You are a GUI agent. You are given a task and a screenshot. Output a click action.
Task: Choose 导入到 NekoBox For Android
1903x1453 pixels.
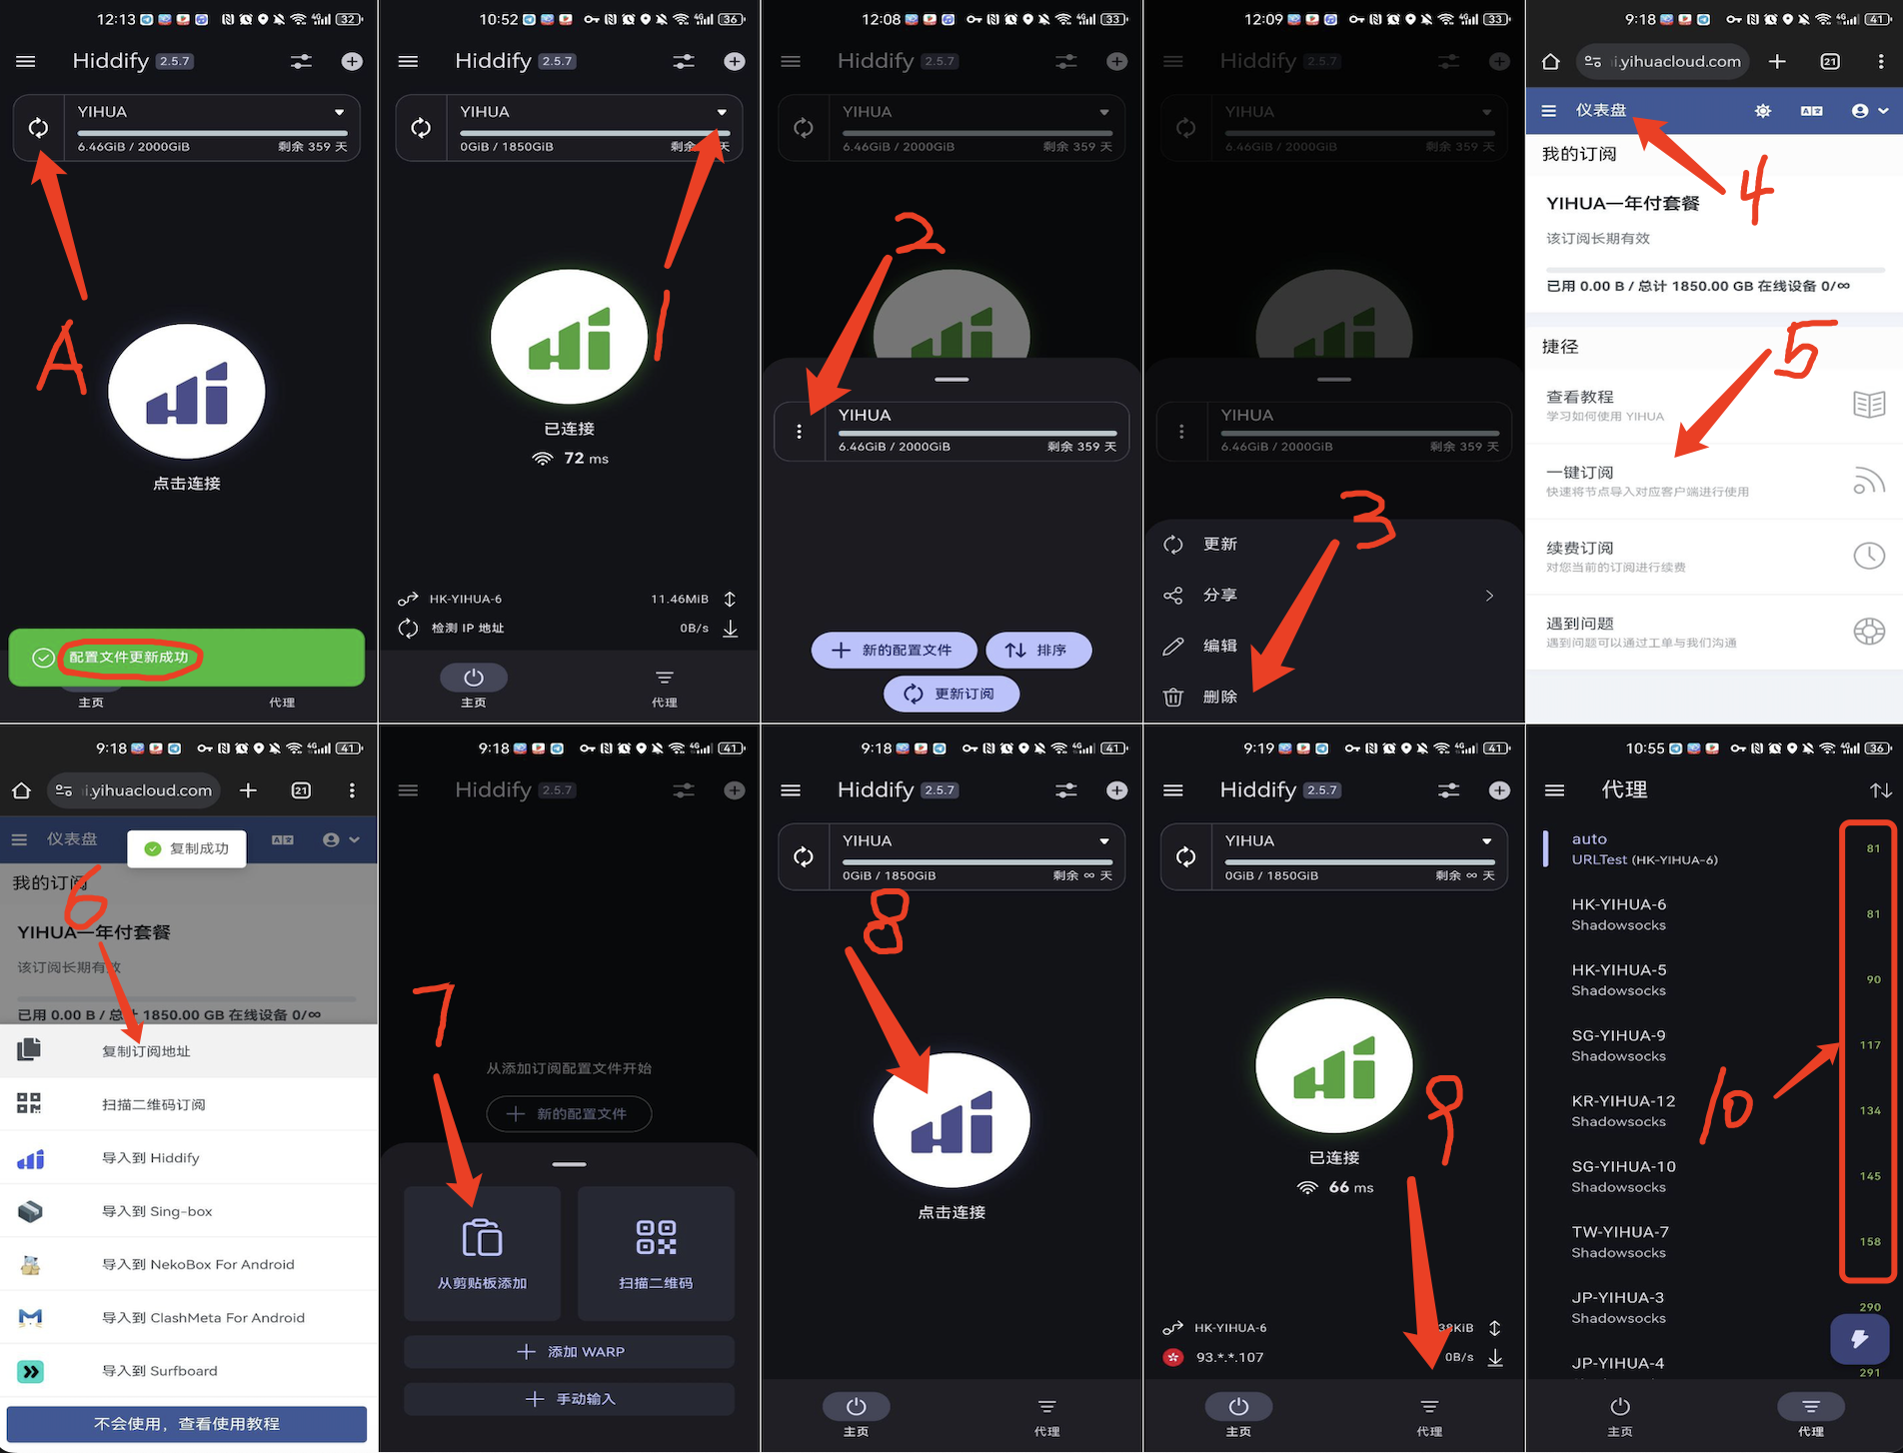[189, 1264]
